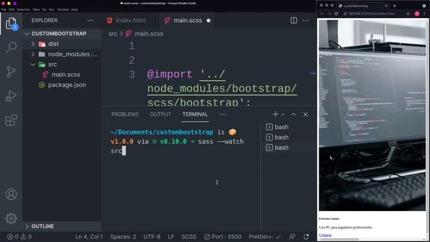Click the computer monitor image in browser

(x=372, y=115)
